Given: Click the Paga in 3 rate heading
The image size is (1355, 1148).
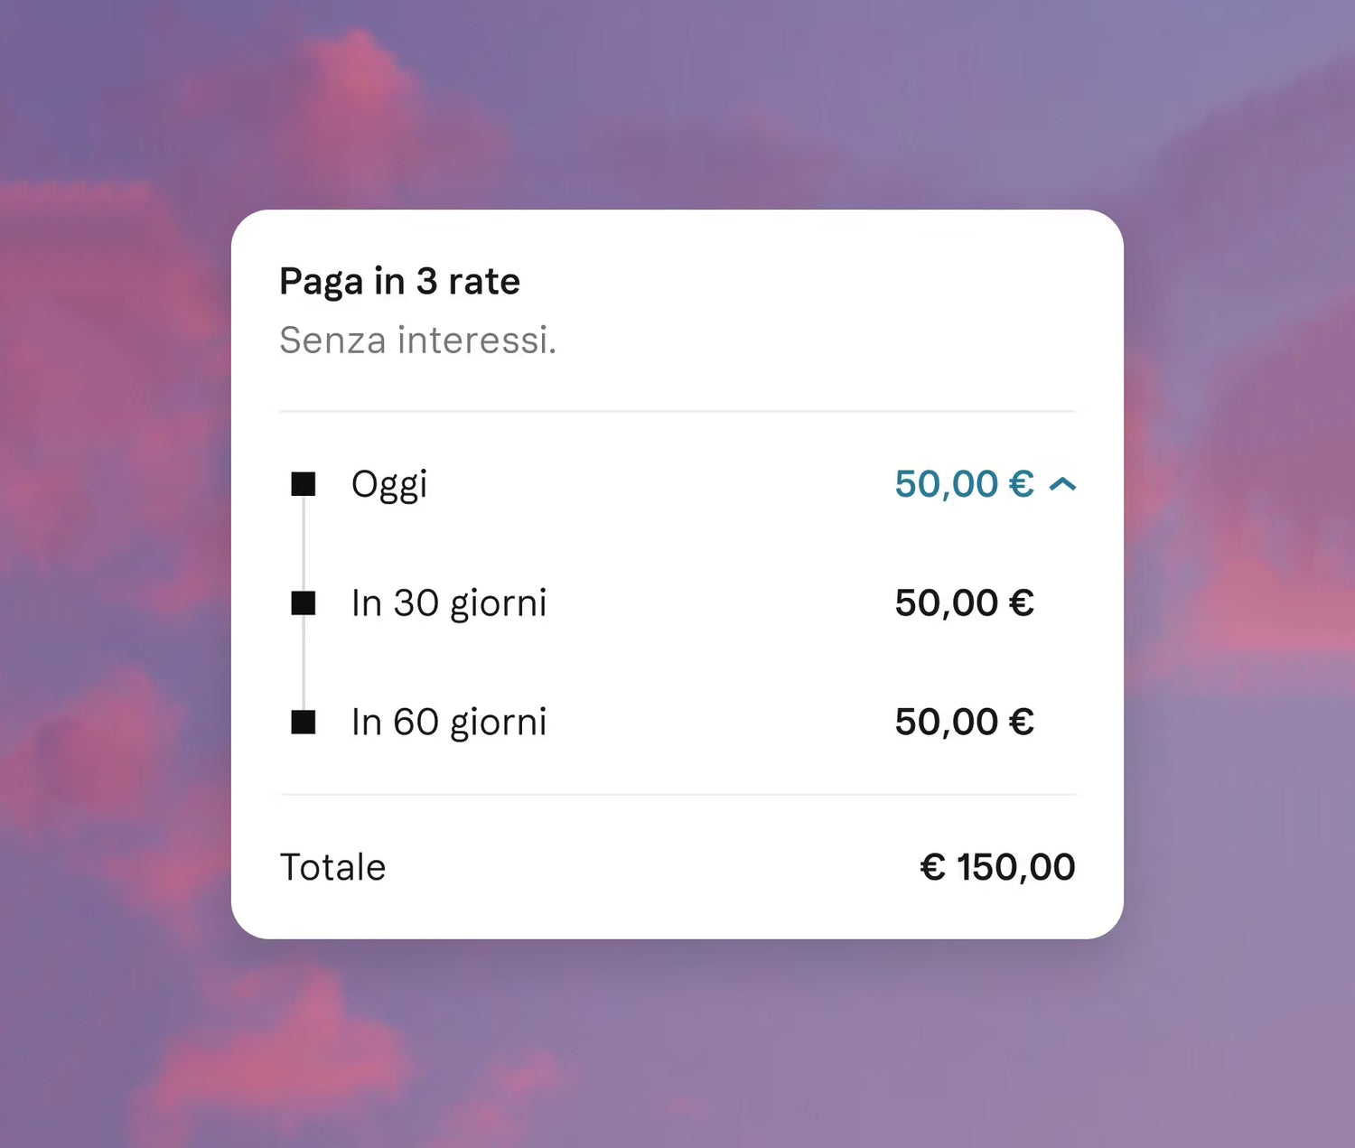Looking at the screenshot, I should click(399, 281).
